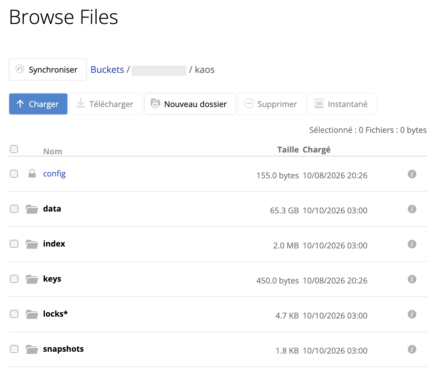441x380 pixels.
Task: Click the folder icon beside data
Action: pos(32,209)
